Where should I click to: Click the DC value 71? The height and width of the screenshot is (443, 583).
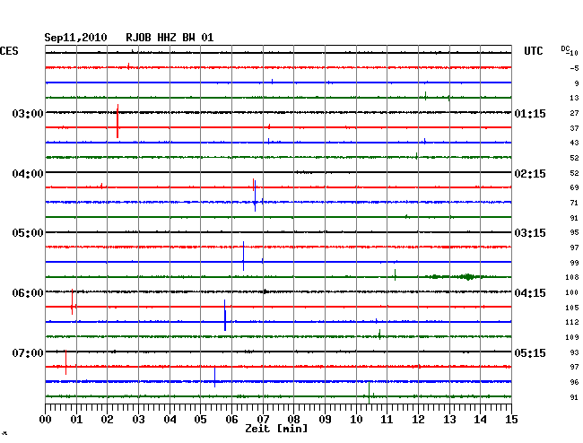coord(574,203)
